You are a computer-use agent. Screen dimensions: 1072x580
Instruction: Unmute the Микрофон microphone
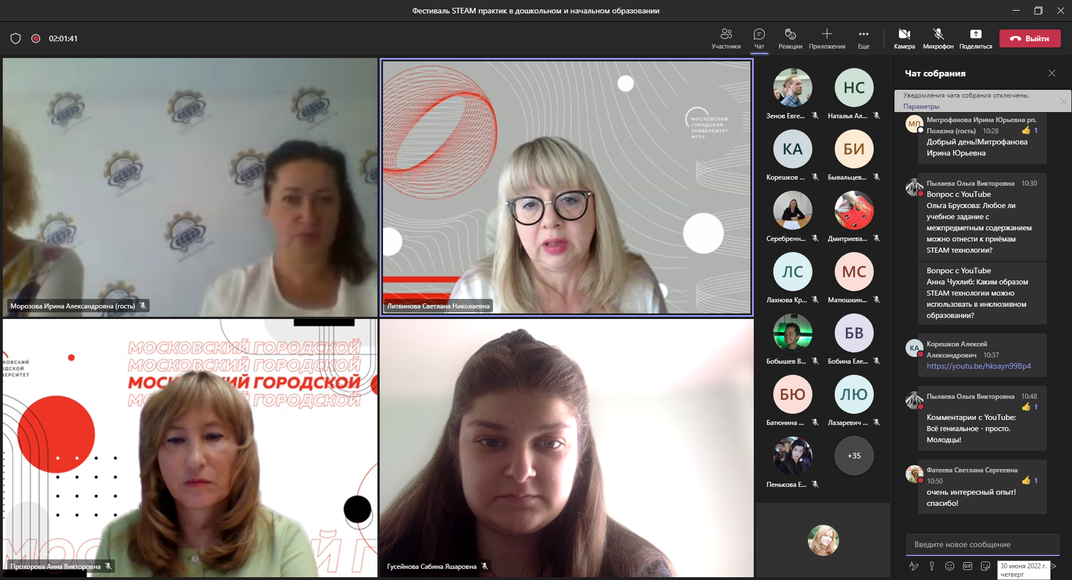pyautogui.click(x=938, y=38)
